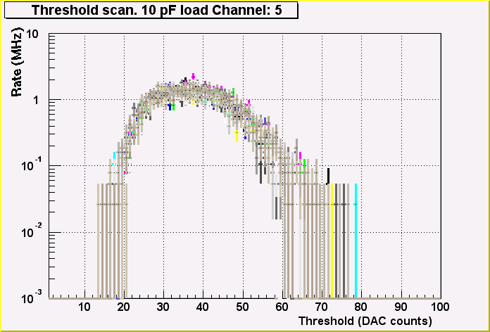This screenshot has height=332, width=490.
Task: Click x-axis label "70"
Action: coord(322,307)
